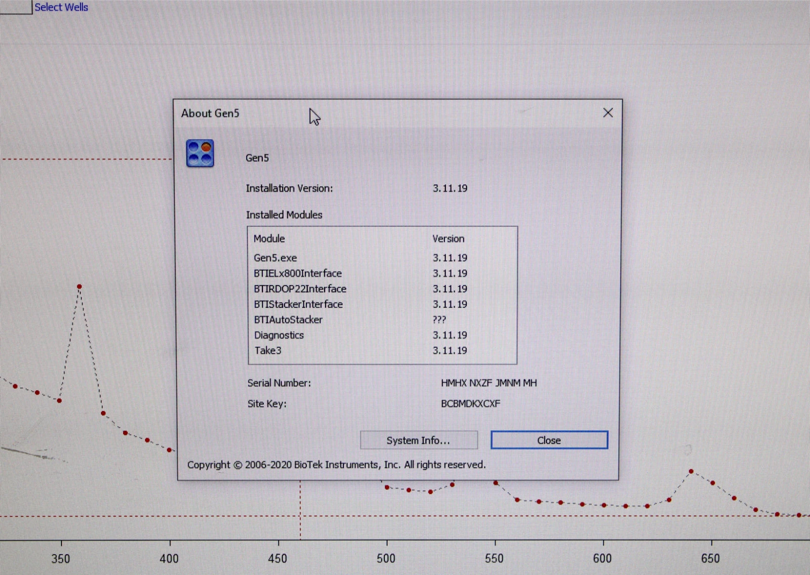Open the Select Wells link
This screenshot has height=575, width=810.
61,7
